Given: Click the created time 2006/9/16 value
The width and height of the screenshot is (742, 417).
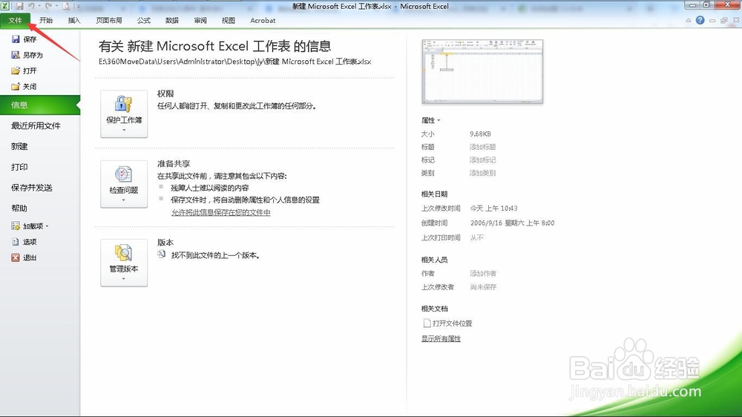Looking at the screenshot, I should point(512,223).
